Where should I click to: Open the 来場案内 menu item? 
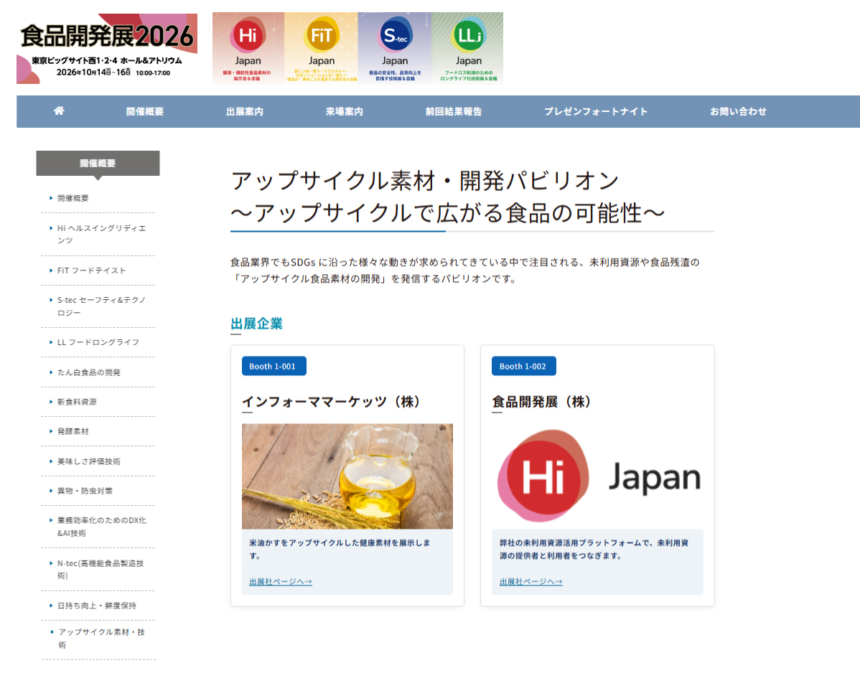(x=344, y=111)
